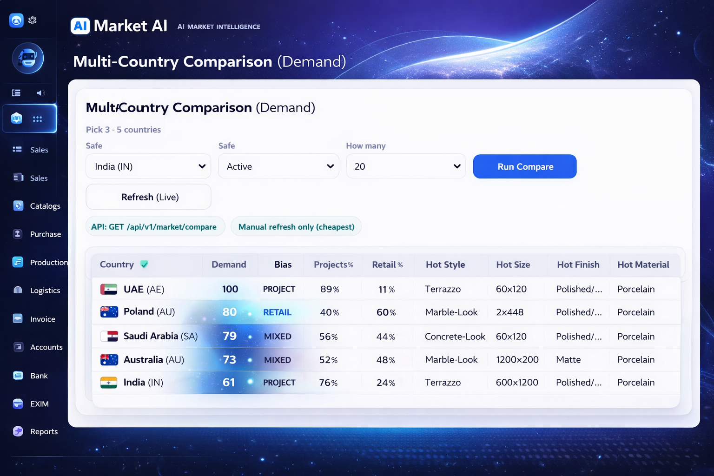Image resolution: width=714 pixels, height=476 pixels.
Task: Open the Accounts section
Action: (46, 347)
